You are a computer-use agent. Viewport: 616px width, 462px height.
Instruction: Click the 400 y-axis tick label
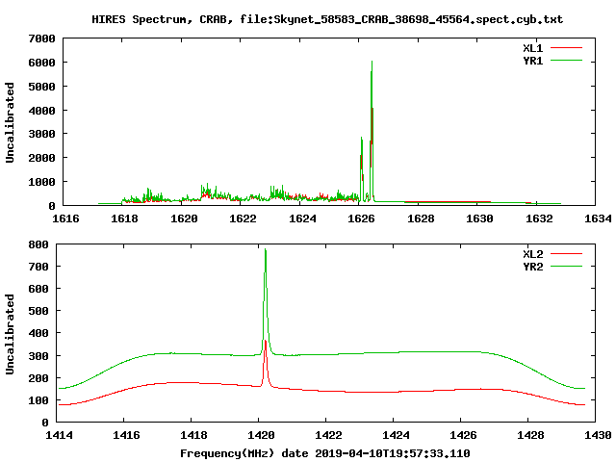point(38,334)
